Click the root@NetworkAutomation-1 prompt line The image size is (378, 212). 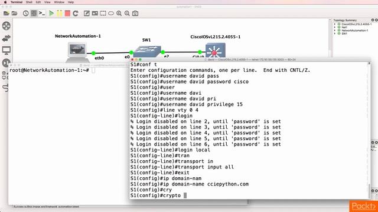point(49,70)
